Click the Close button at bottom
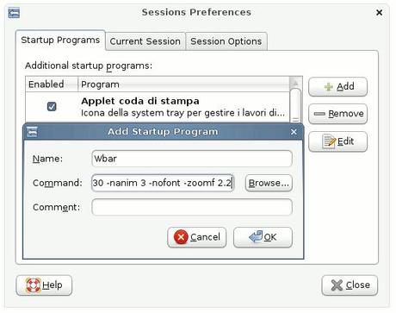Screen dimensions: 396x313 click(x=350, y=285)
